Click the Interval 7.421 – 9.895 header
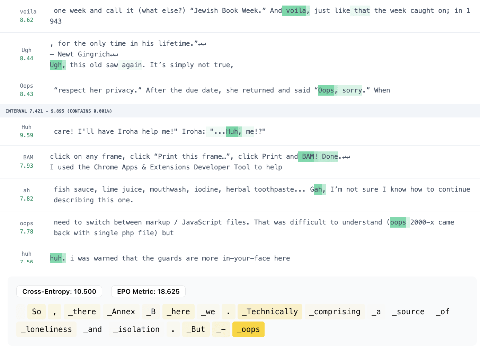Screen dimensions: 480x352 (x=59, y=111)
